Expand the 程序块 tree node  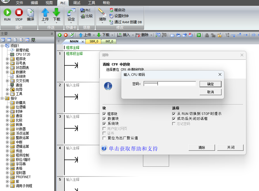[x=7, y=59]
